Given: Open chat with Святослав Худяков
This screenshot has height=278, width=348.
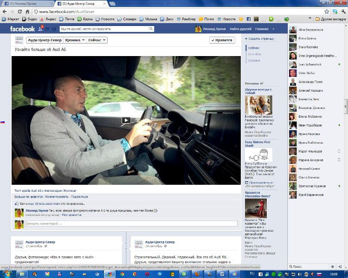Looking at the screenshot, I should click(315, 186).
